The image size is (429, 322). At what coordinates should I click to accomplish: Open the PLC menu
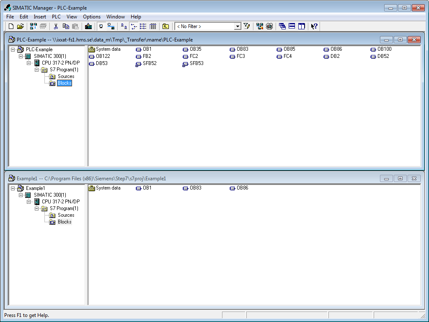point(57,17)
